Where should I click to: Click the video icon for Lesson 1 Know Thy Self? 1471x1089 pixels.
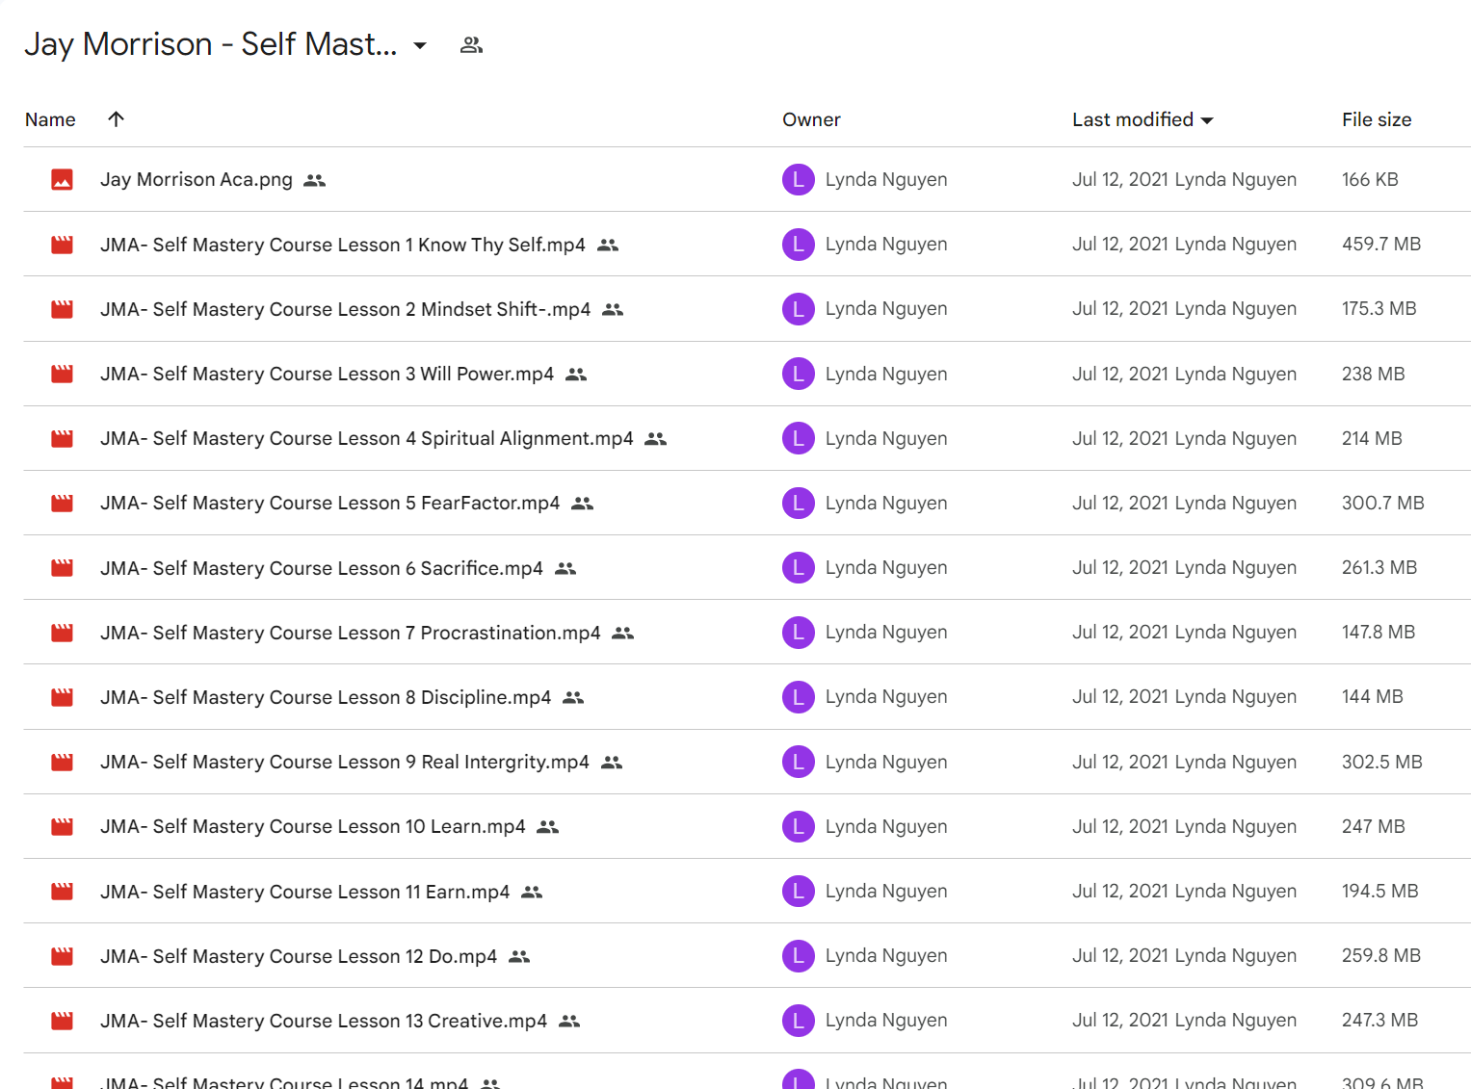coord(63,245)
